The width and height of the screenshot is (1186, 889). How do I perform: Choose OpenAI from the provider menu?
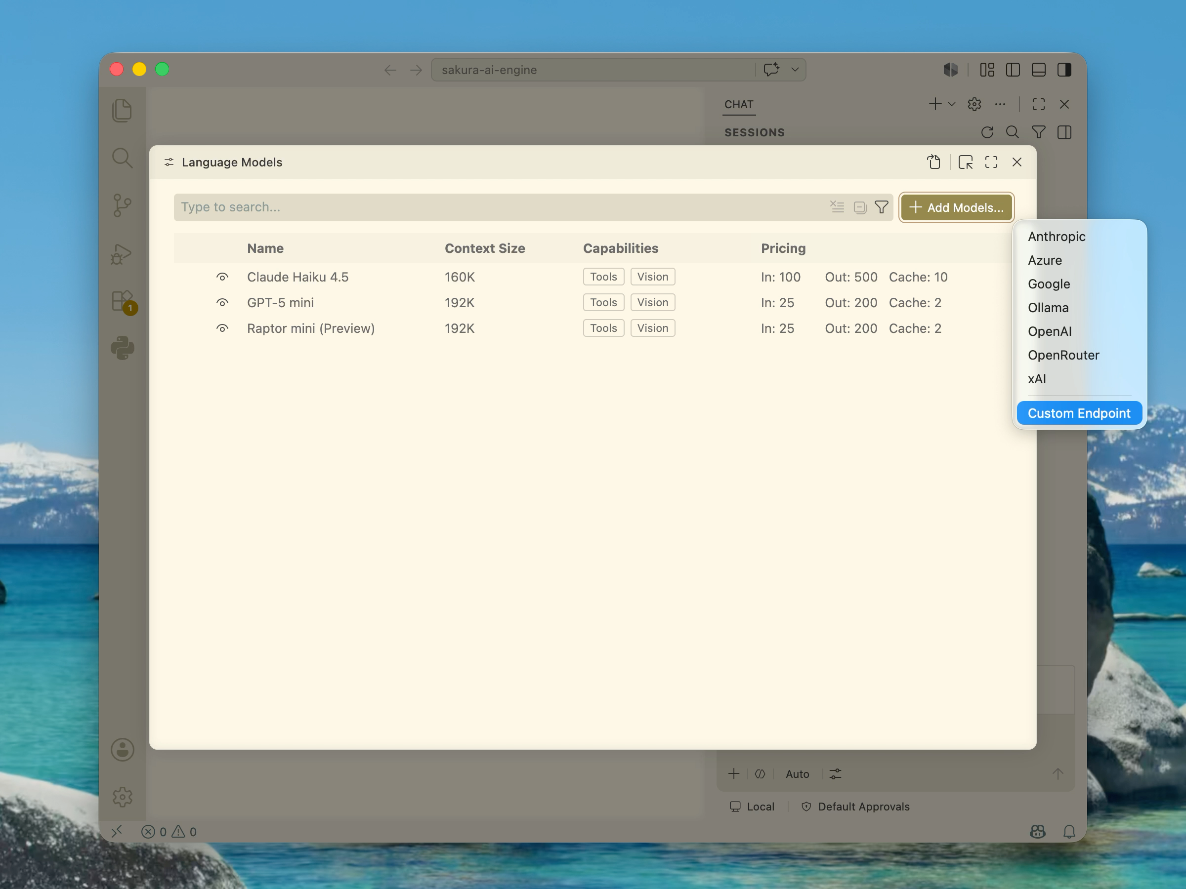[x=1079, y=331]
